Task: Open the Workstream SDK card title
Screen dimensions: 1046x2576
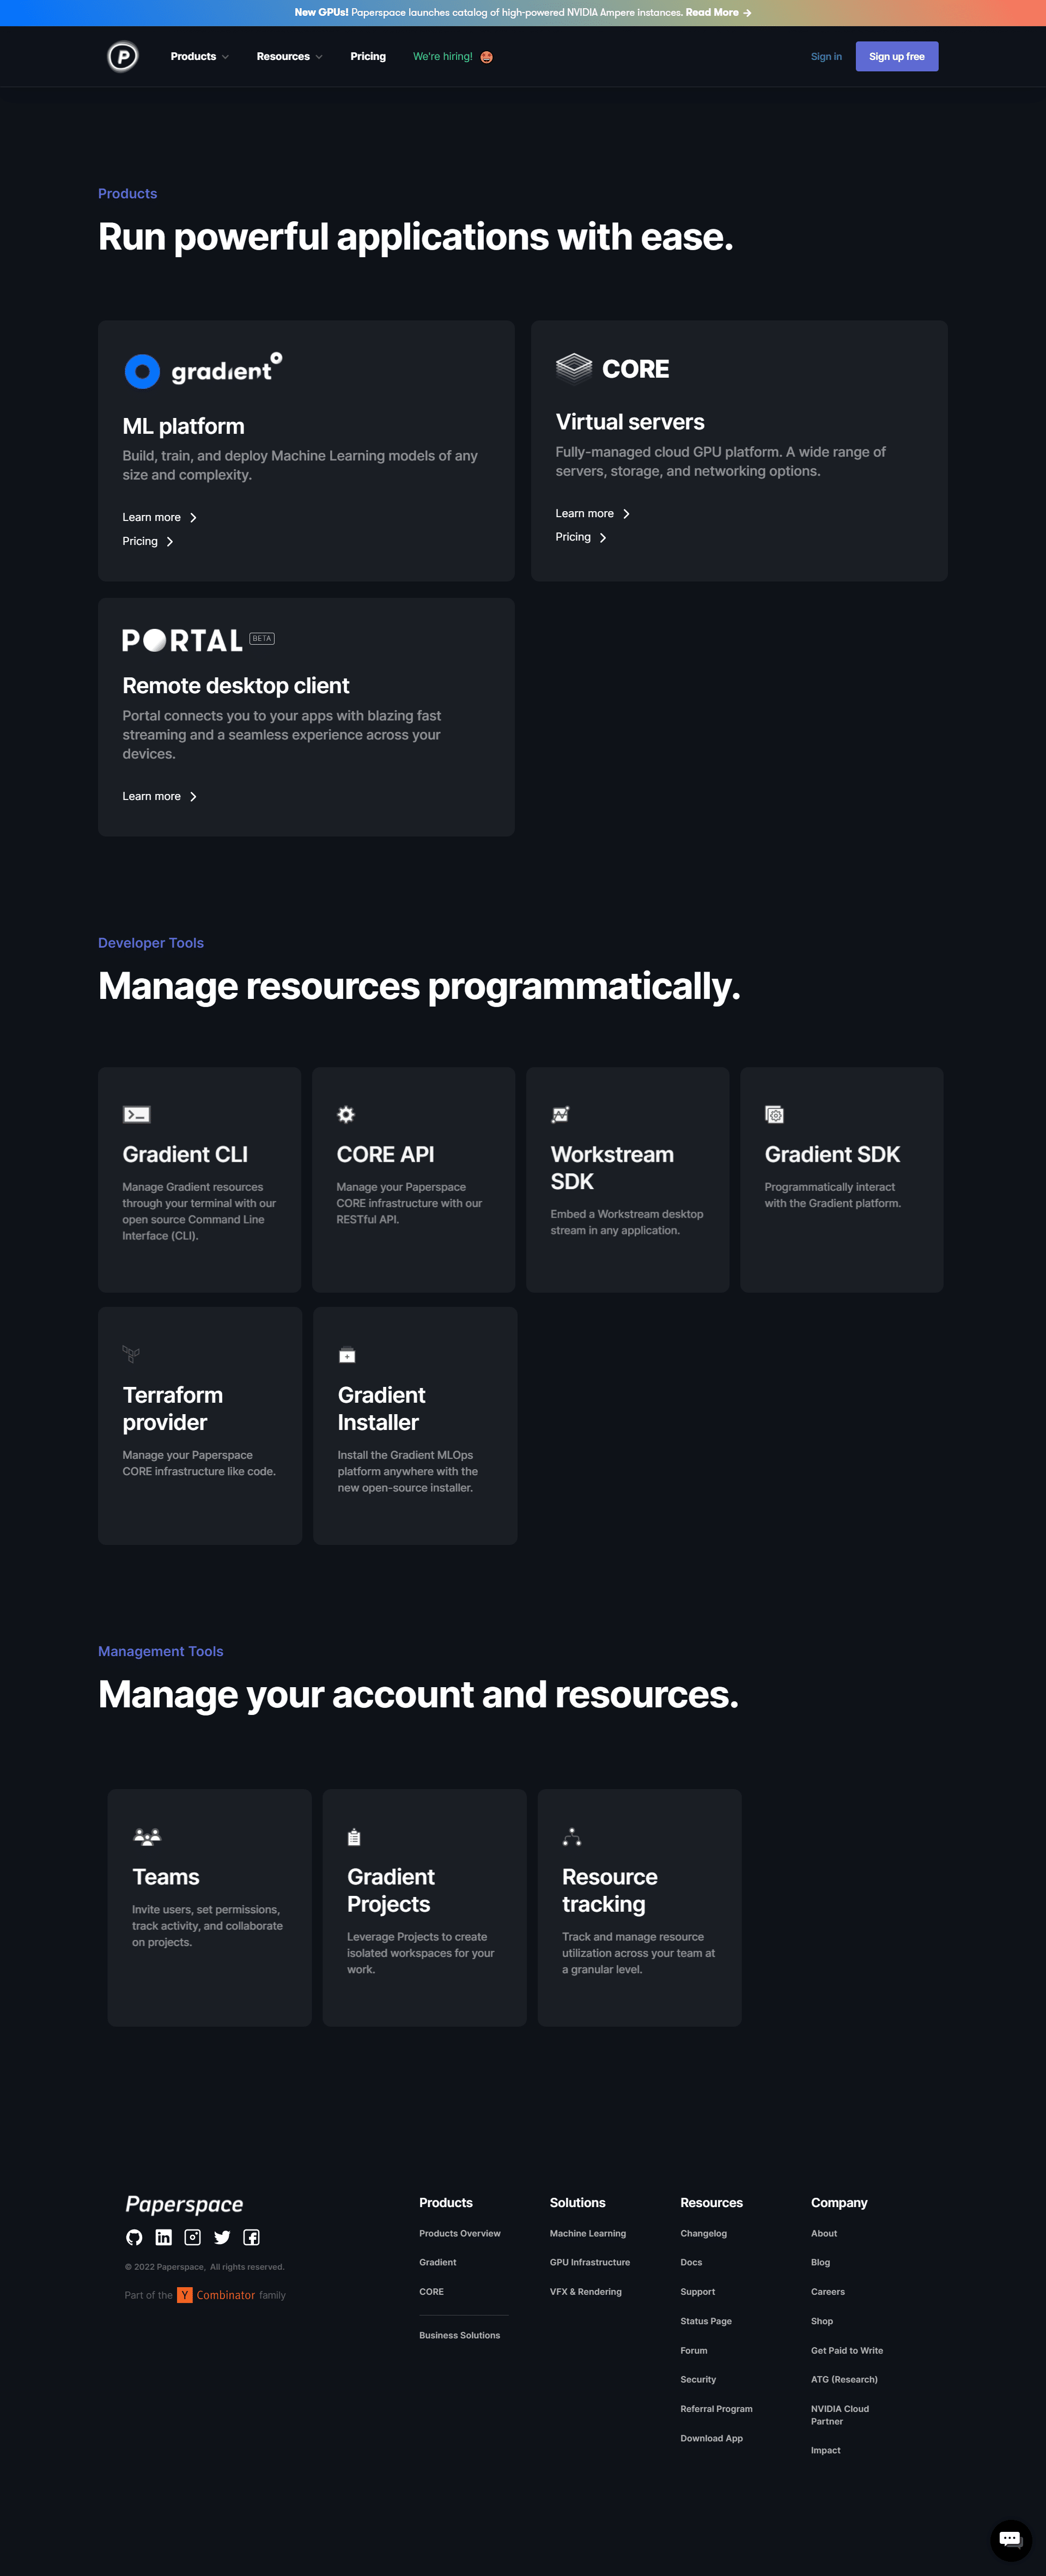Action: point(612,1168)
